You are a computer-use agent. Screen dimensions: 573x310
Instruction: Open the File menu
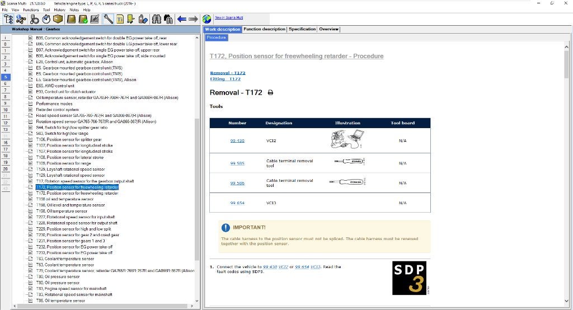coord(4,10)
